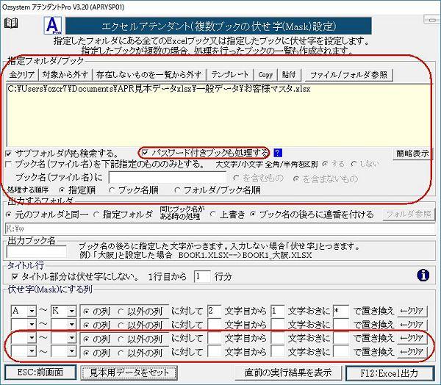
Task: Click the minimize bar at top right
Action: coord(431,20)
